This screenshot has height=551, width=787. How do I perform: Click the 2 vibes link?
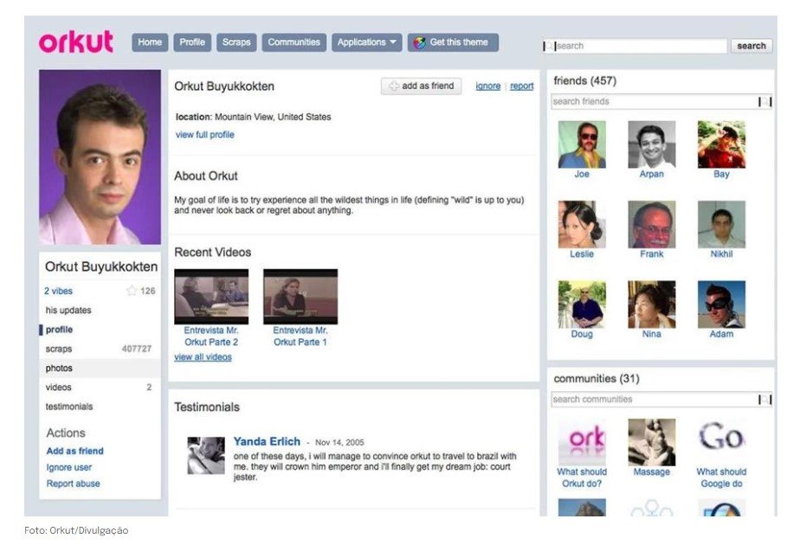point(58,292)
